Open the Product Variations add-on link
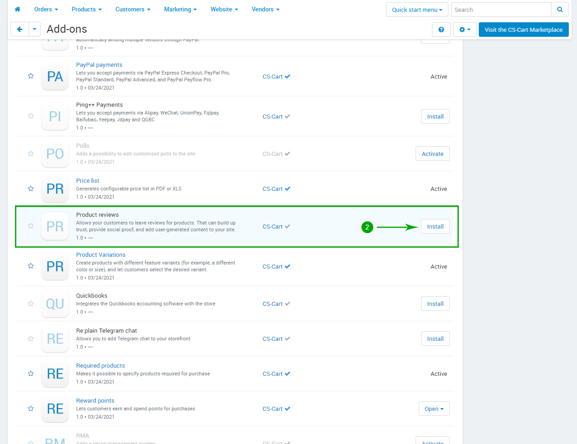This screenshot has width=577, height=444. (100, 254)
